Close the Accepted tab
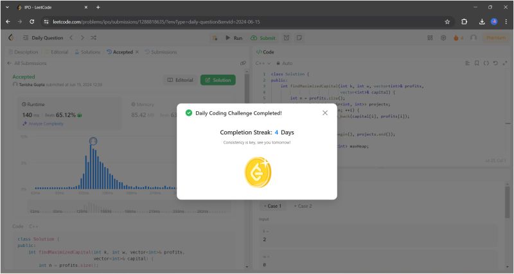The width and height of the screenshot is (514, 274). click(x=137, y=52)
